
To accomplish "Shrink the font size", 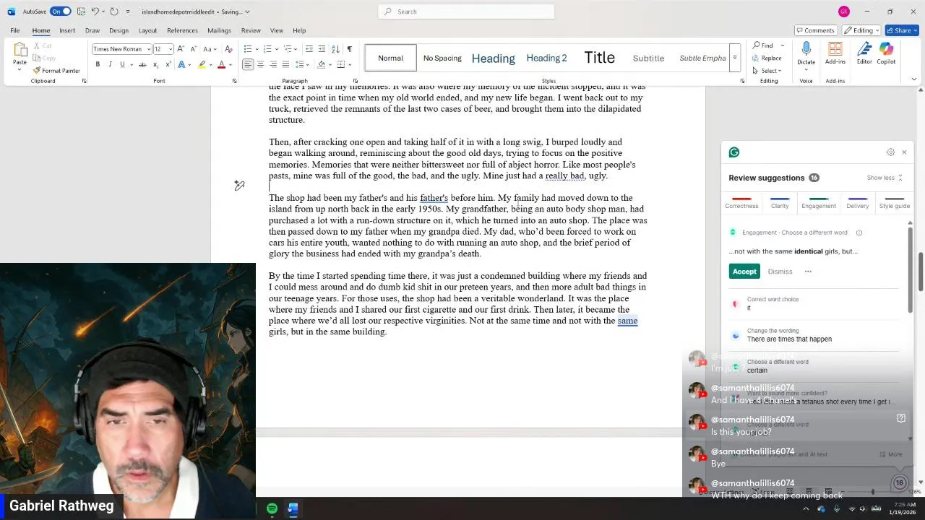I will [x=193, y=49].
